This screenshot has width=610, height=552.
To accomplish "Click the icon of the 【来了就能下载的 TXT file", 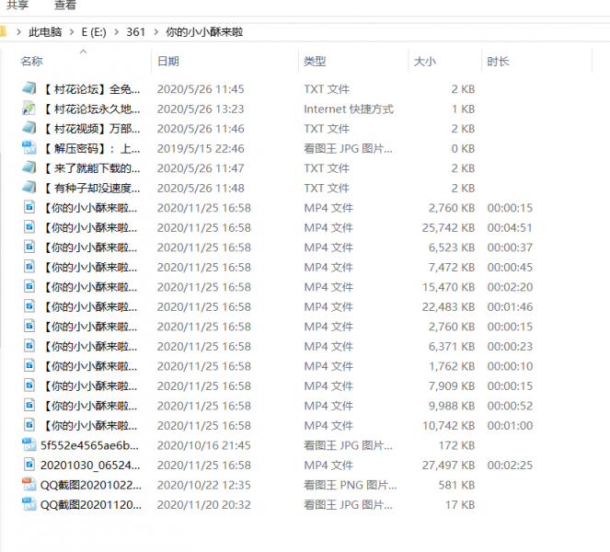I will tap(29, 168).
